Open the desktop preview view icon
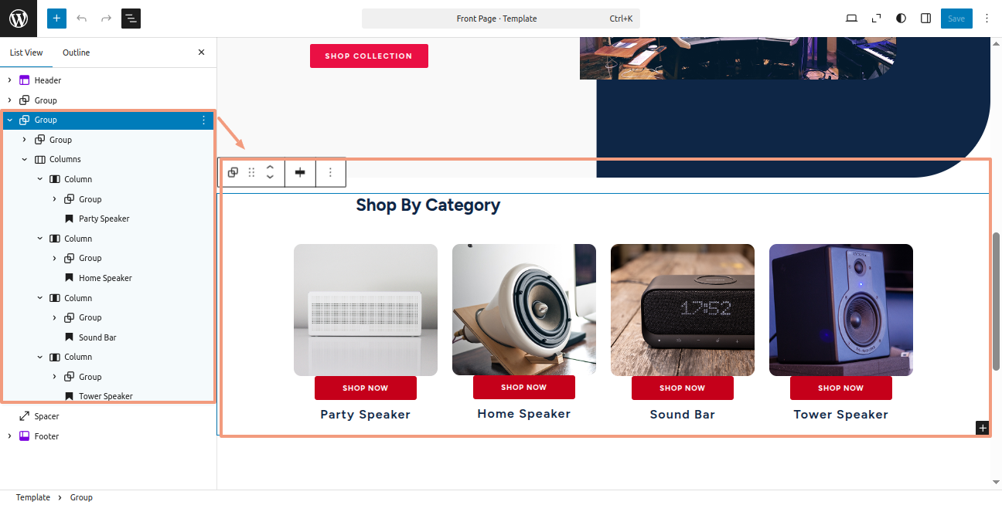 (851, 19)
